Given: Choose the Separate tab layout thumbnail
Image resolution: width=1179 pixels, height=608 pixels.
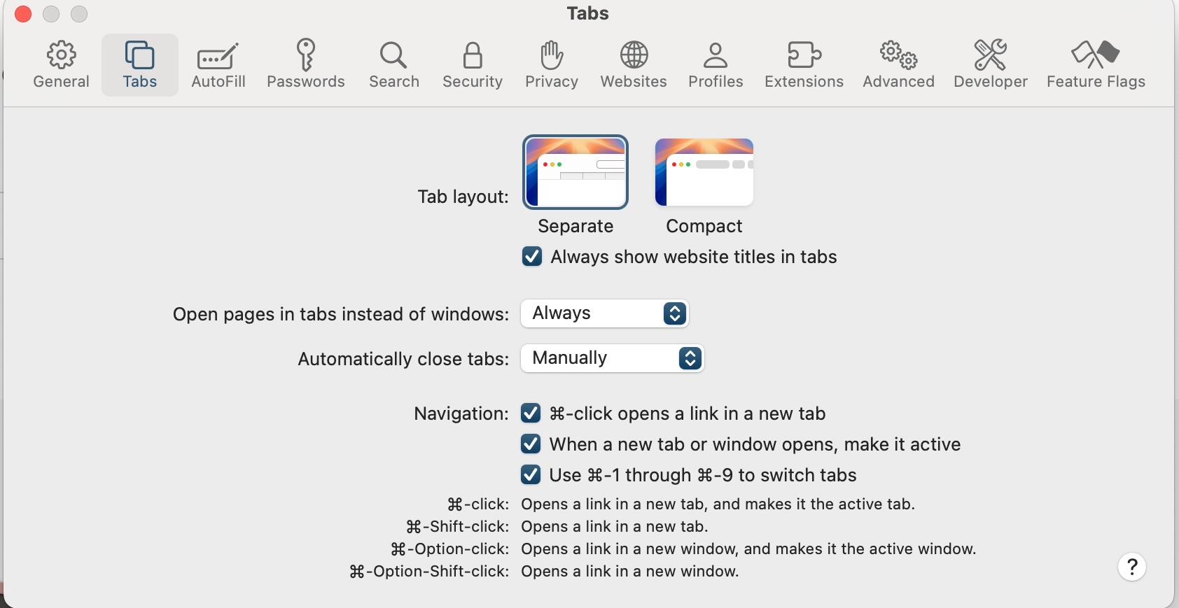Looking at the screenshot, I should pos(575,173).
